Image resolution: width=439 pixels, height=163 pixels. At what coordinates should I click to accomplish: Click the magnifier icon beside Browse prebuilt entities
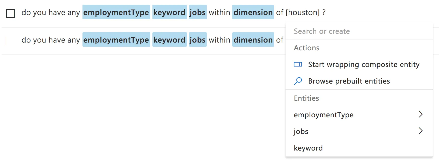(298, 81)
